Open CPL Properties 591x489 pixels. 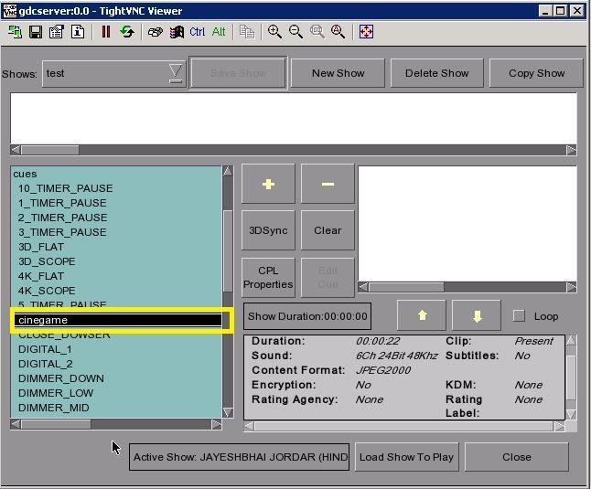[x=268, y=278]
